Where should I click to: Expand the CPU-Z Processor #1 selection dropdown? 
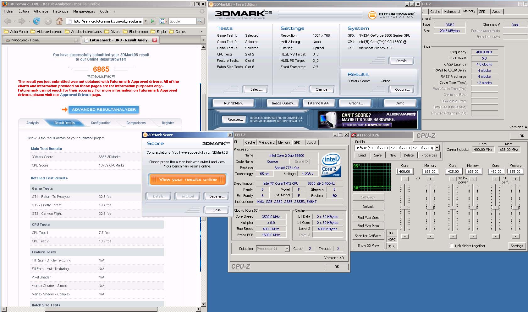tap(287, 249)
